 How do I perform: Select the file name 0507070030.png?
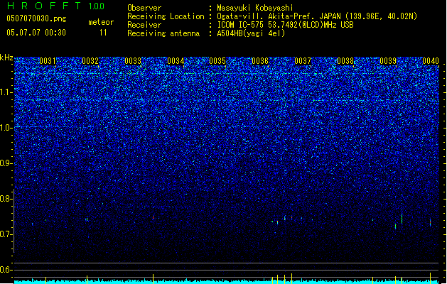tap(36, 18)
